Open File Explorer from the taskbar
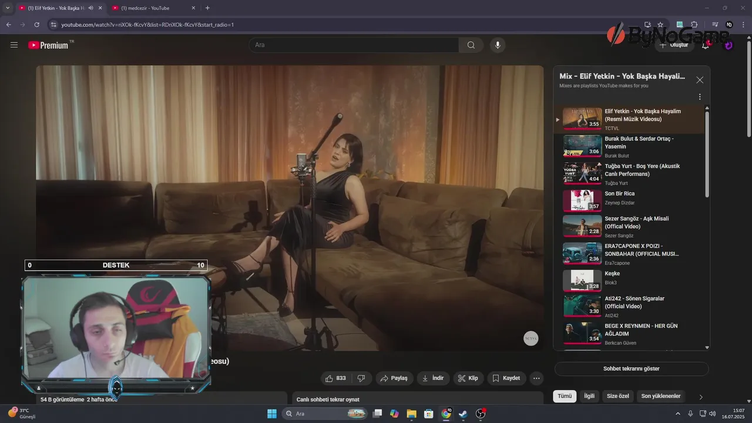 (411, 414)
